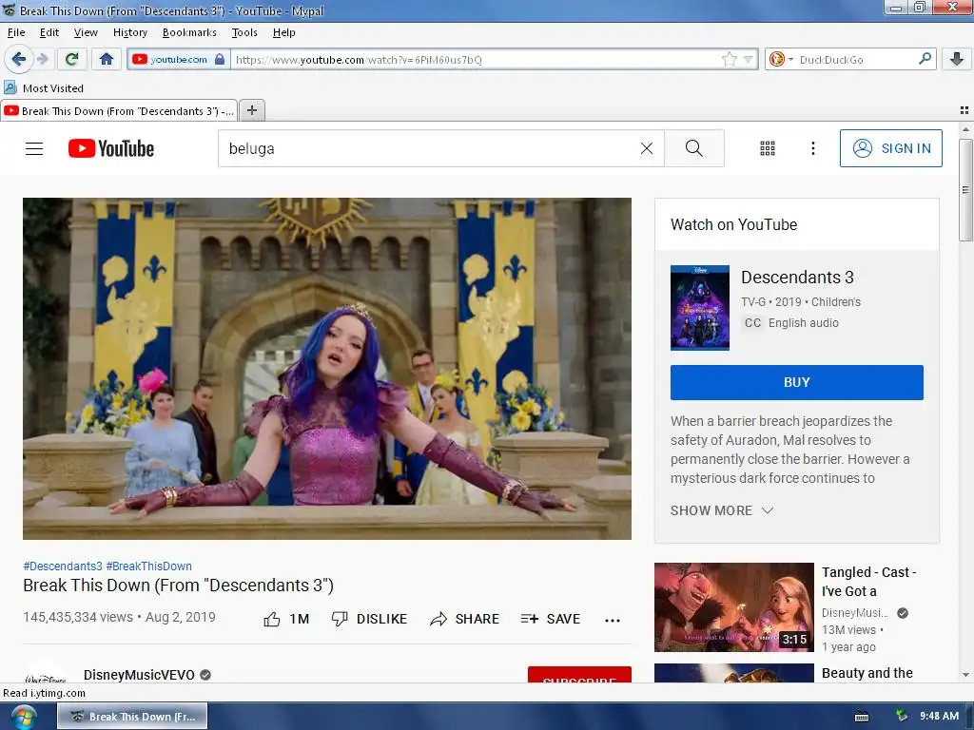974x730 pixels.
Task: Click the #BreakThisDown hashtag
Action: (149, 567)
